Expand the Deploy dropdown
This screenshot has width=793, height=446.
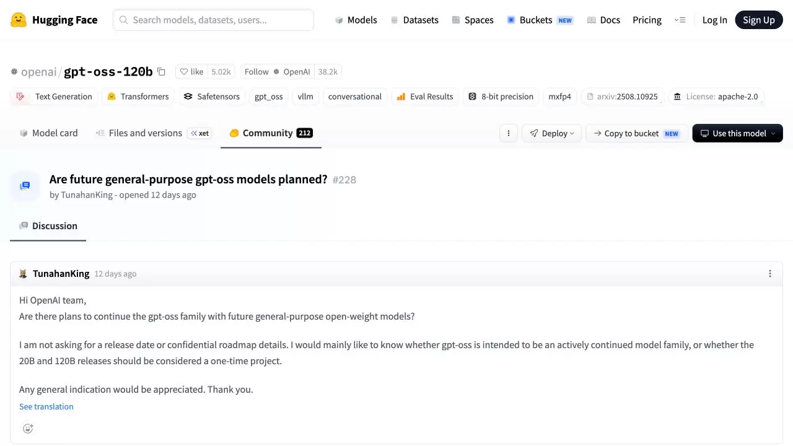coord(551,133)
